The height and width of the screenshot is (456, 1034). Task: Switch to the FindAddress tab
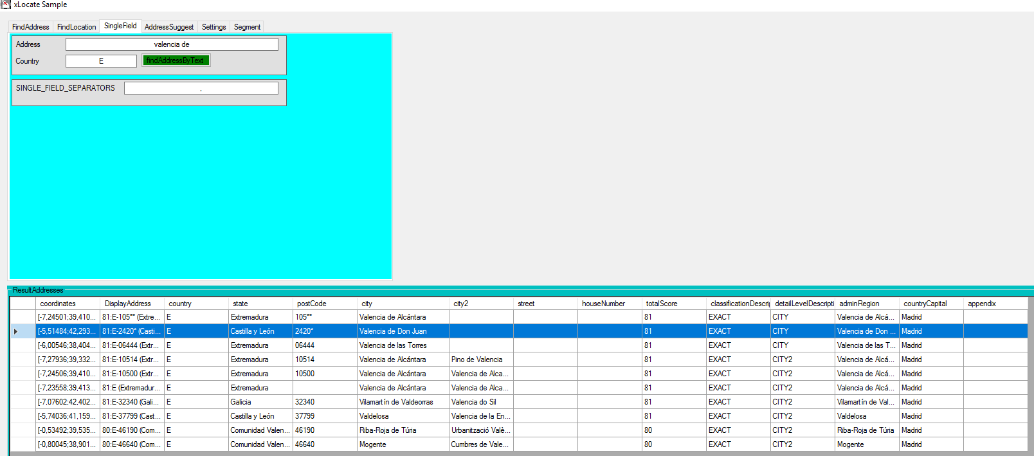[30, 27]
